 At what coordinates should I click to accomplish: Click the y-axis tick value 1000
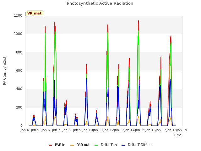18,34
